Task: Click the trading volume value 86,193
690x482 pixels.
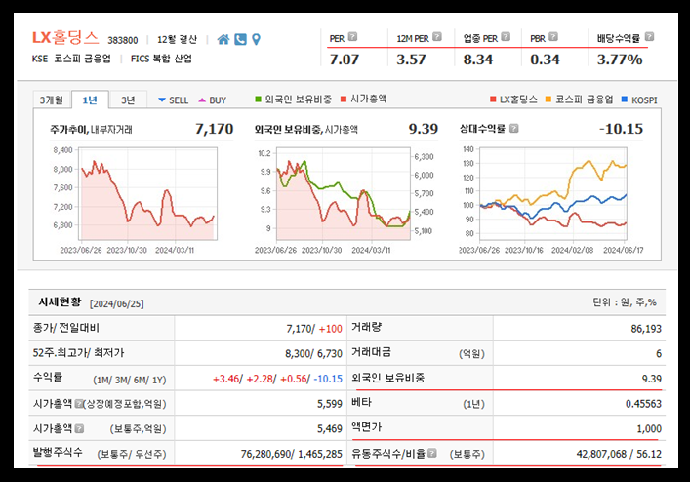Action: point(646,329)
